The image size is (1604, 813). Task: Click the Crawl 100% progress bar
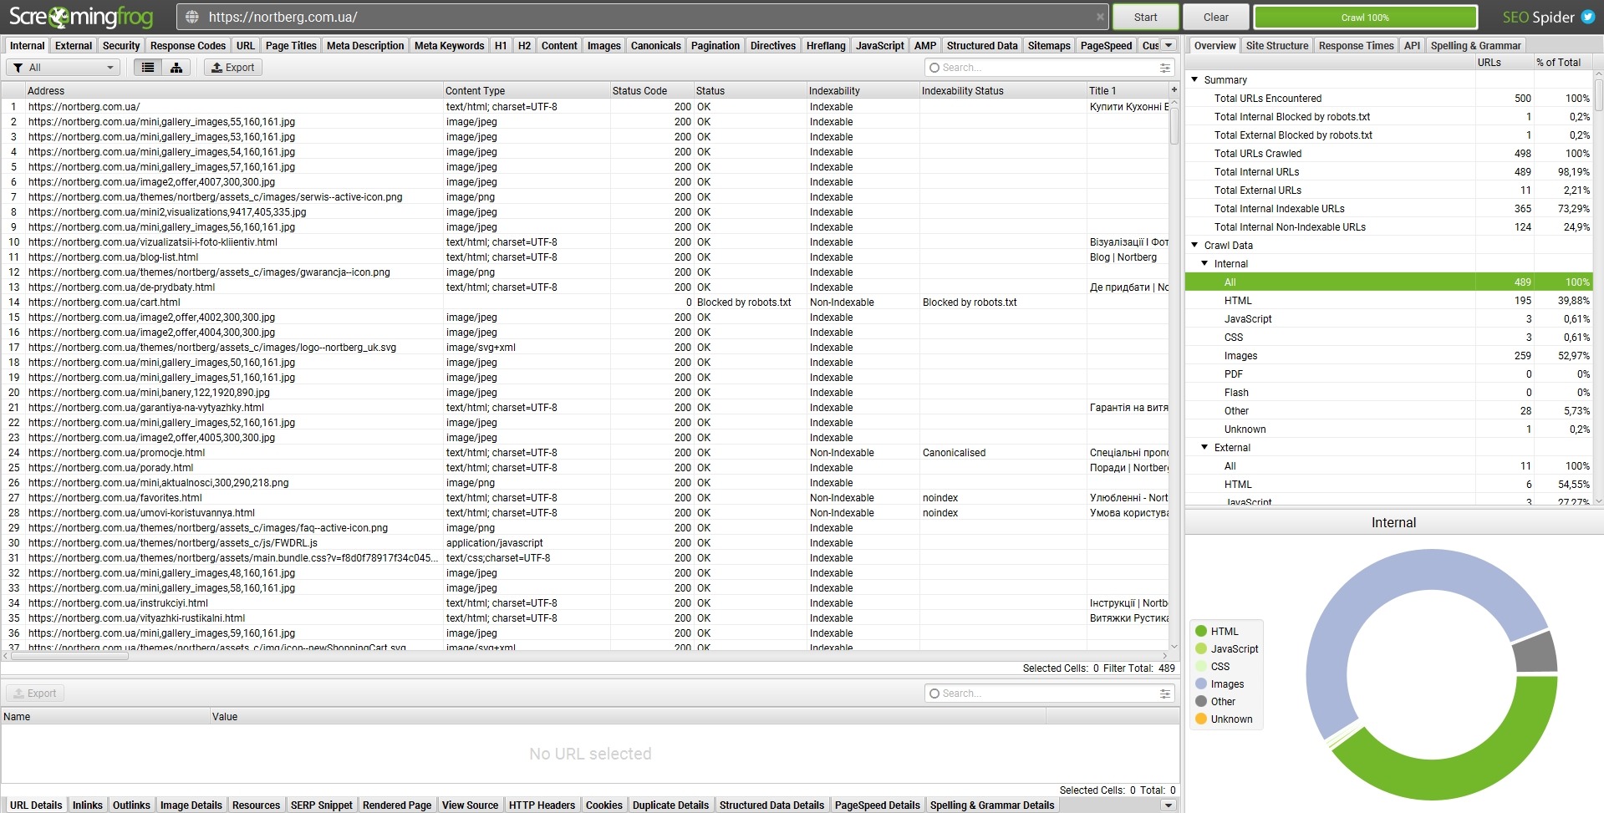1365,17
